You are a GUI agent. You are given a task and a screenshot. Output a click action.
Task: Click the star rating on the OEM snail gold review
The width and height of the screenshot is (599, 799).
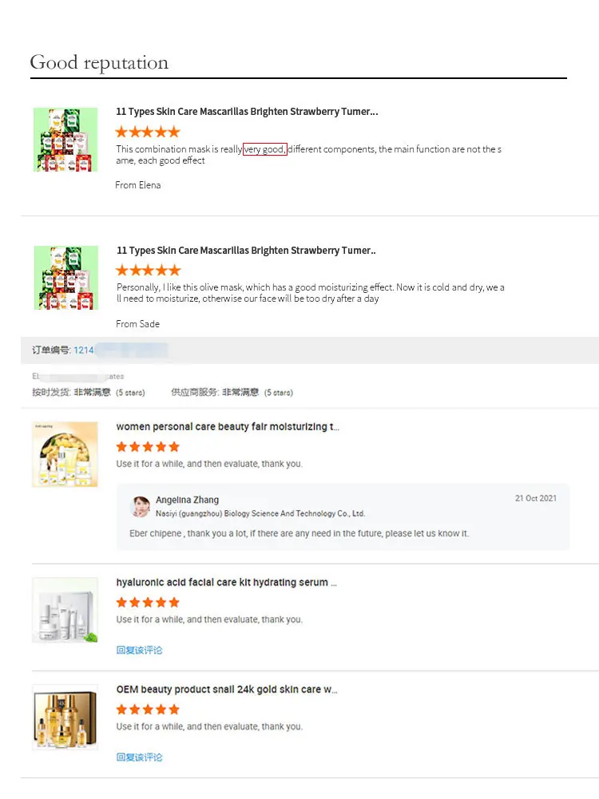click(x=148, y=709)
